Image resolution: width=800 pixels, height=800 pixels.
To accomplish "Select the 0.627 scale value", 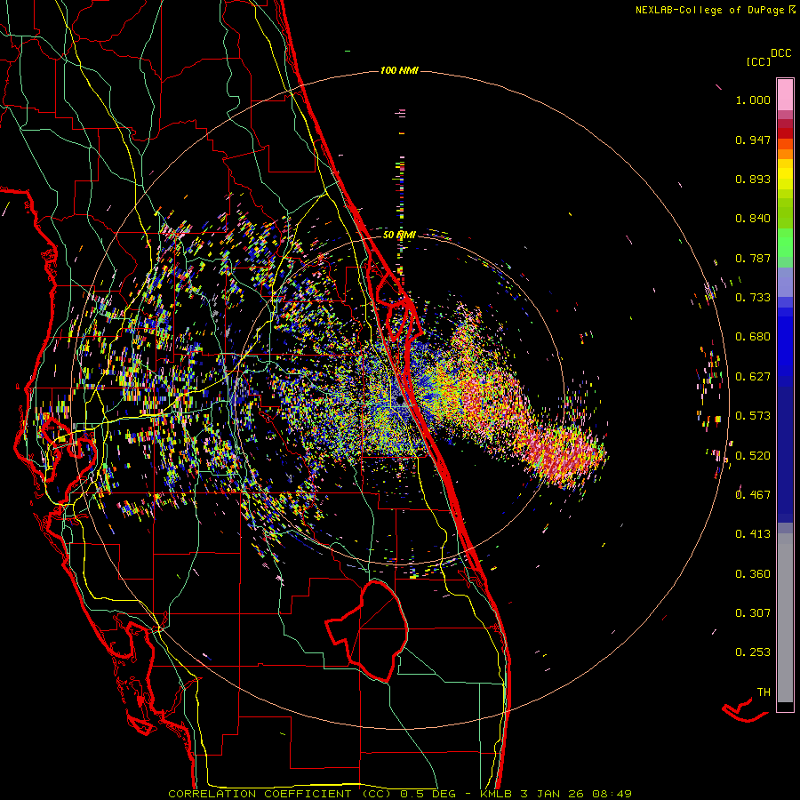I will pyautogui.click(x=753, y=377).
